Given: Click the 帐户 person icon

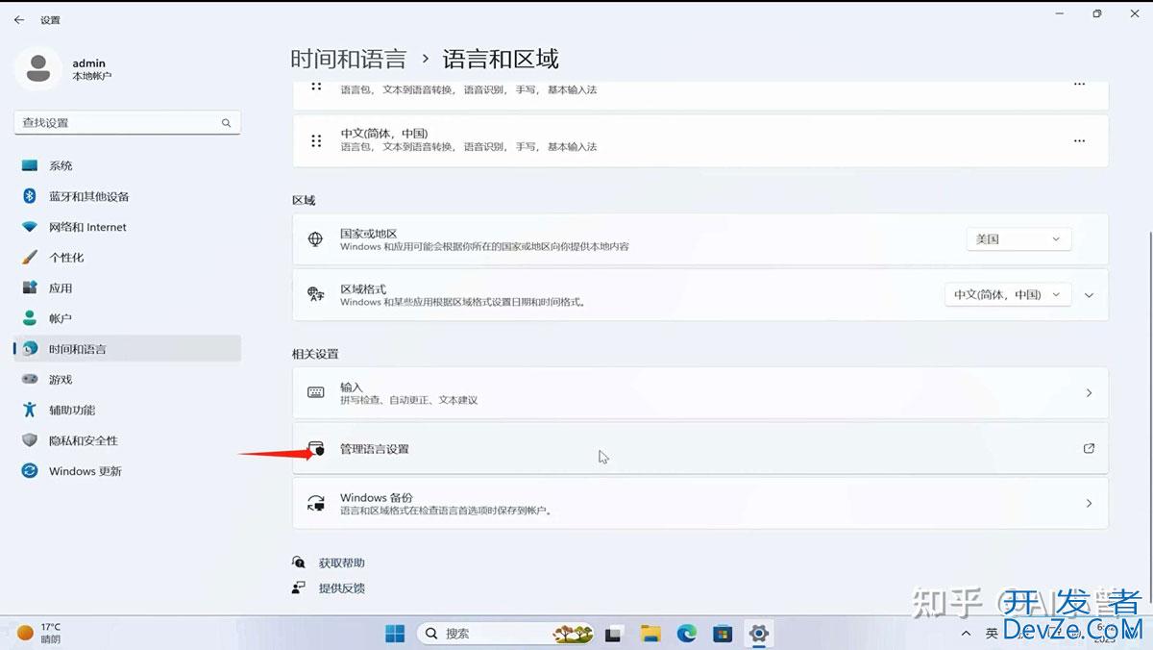Looking at the screenshot, I should click(x=30, y=318).
